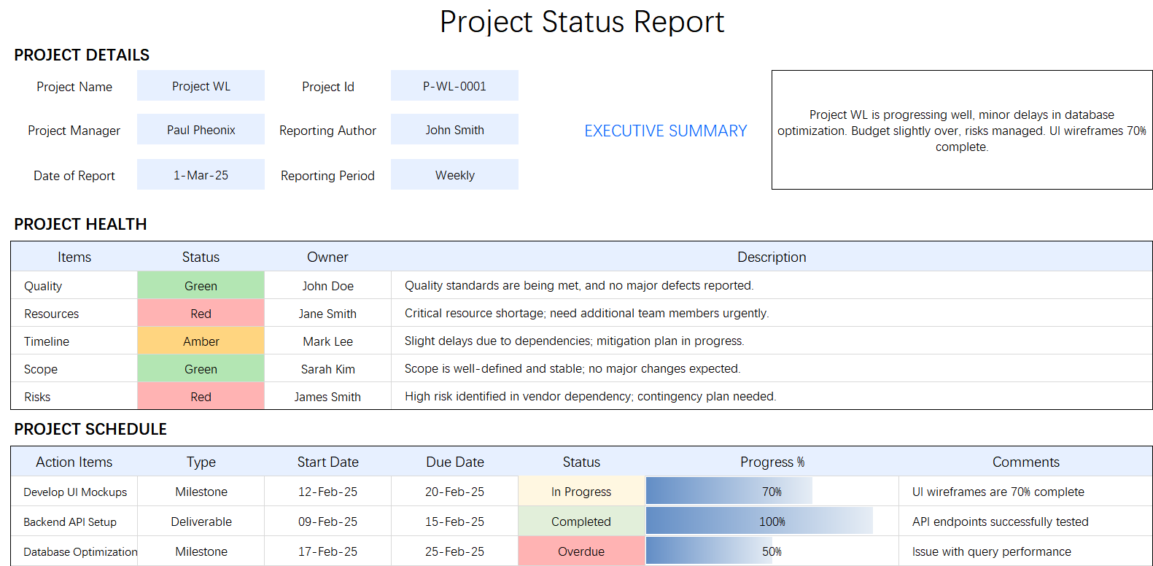The width and height of the screenshot is (1153, 566).
Task: Click the Comments column header
Action: 1025,462
